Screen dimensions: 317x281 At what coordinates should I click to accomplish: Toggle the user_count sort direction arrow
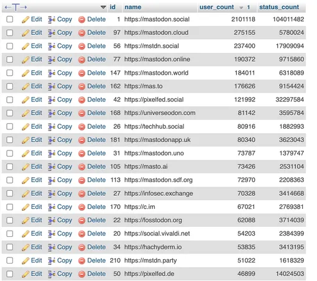pos(241,7)
